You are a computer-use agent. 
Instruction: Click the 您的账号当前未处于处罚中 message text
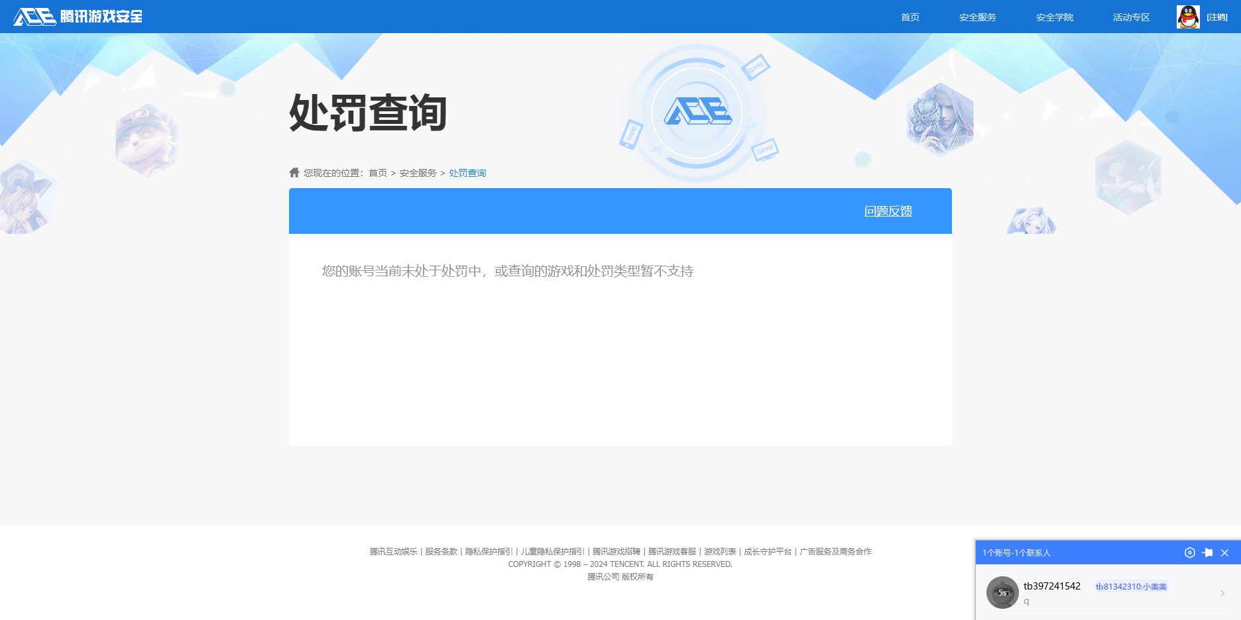click(508, 271)
